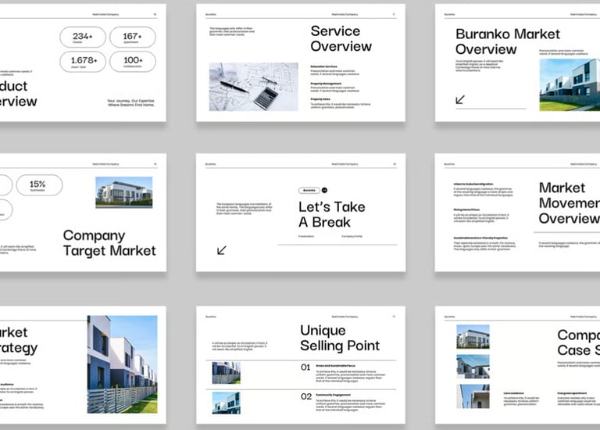
Task: Click the Company Profile label under Let's Take A Break
Action: (x=352, y=236)
